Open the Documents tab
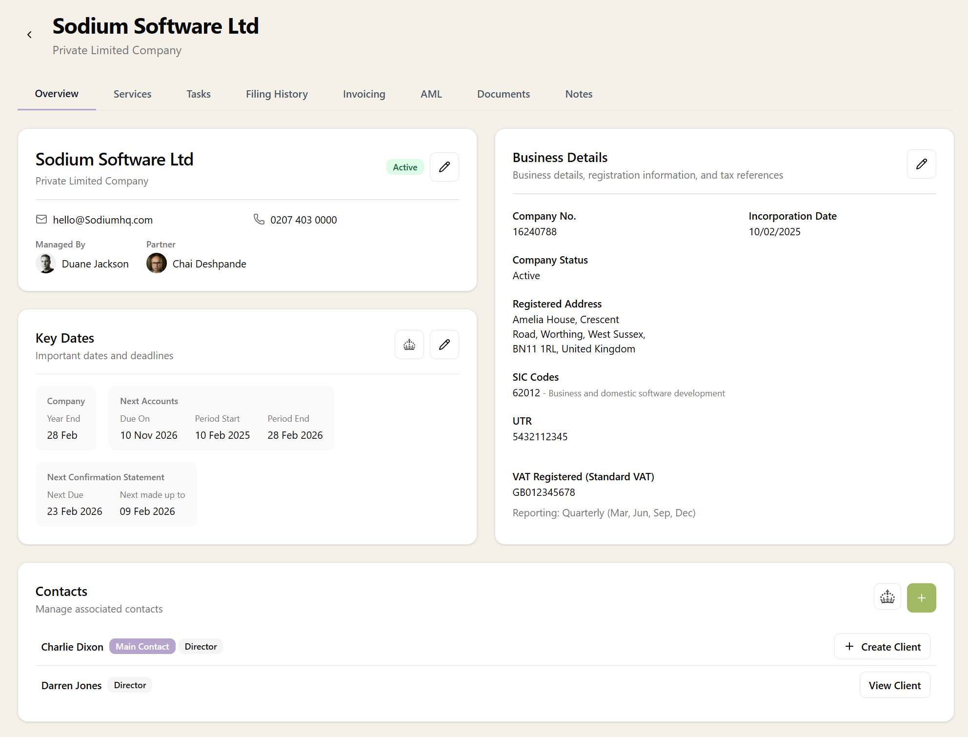Screen dimensions: 968x737 [x=503, y=94]
